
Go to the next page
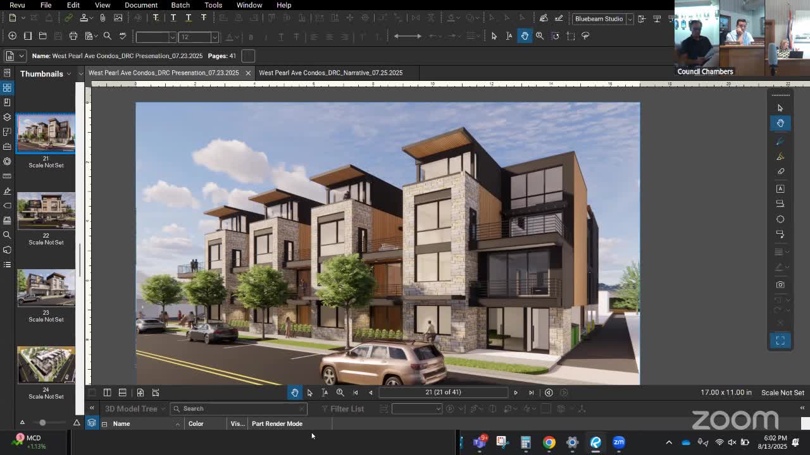(x=516, y=392)
